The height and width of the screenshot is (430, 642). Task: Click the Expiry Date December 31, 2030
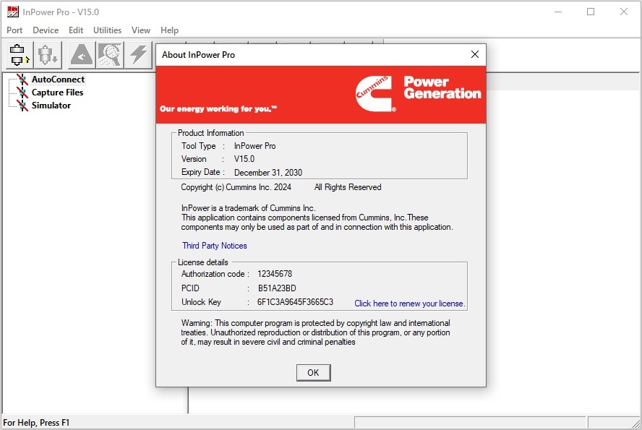268,173
